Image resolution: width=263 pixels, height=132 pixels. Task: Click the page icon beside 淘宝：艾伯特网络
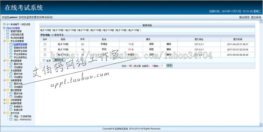11,116
